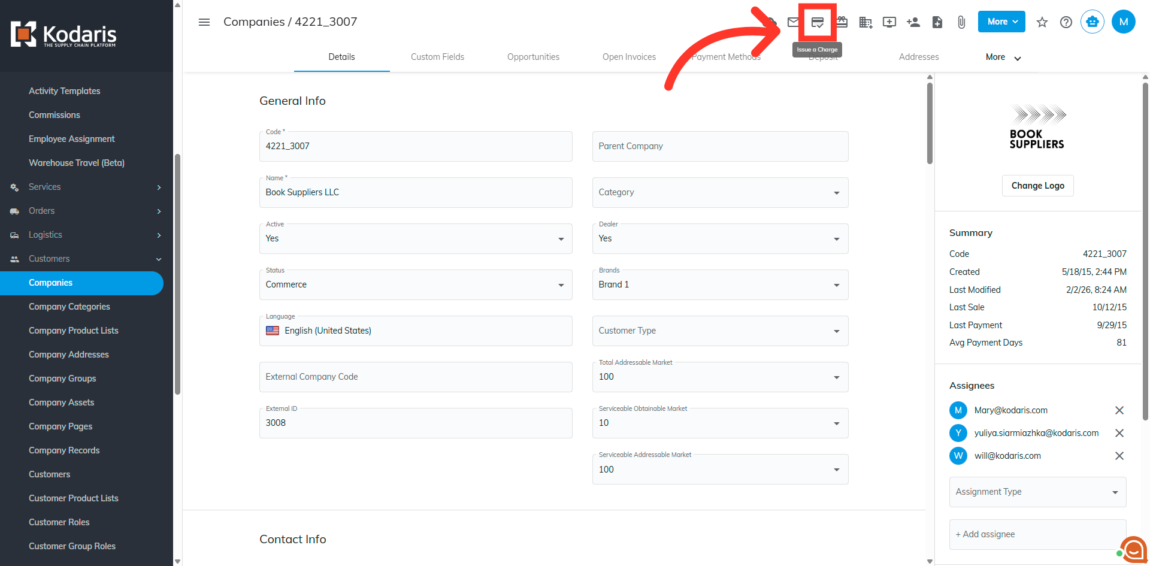Remove assignee yuliya.siarmiazhka@kodaris.com

pos(1119,433)
